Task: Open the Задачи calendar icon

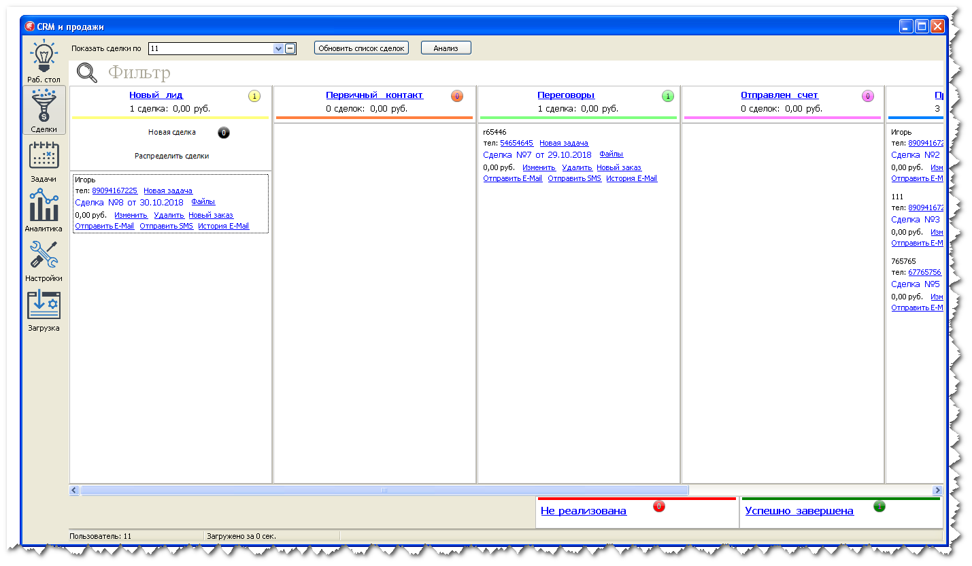Action: 44,155
